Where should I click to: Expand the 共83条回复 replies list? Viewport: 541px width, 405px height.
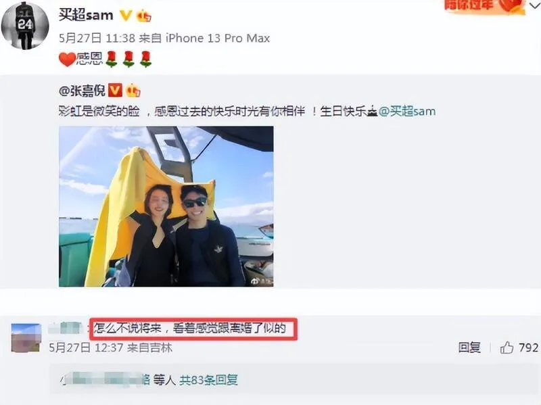click(208, 380)
